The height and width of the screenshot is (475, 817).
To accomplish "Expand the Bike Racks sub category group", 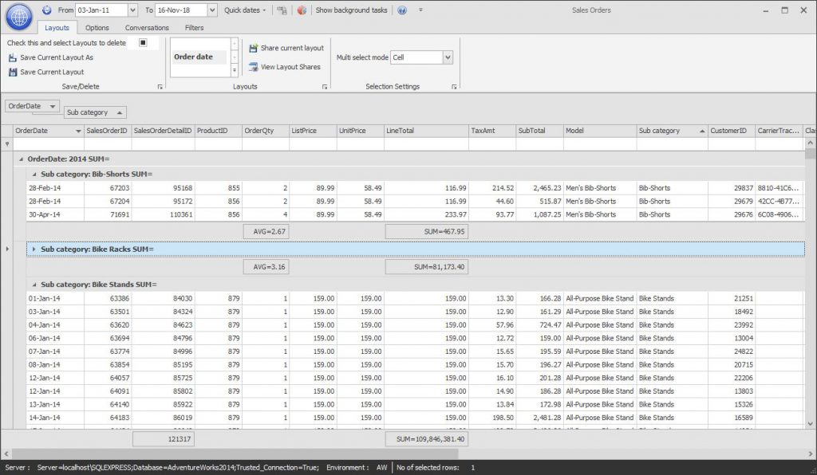I will click(x=35, y=249).
